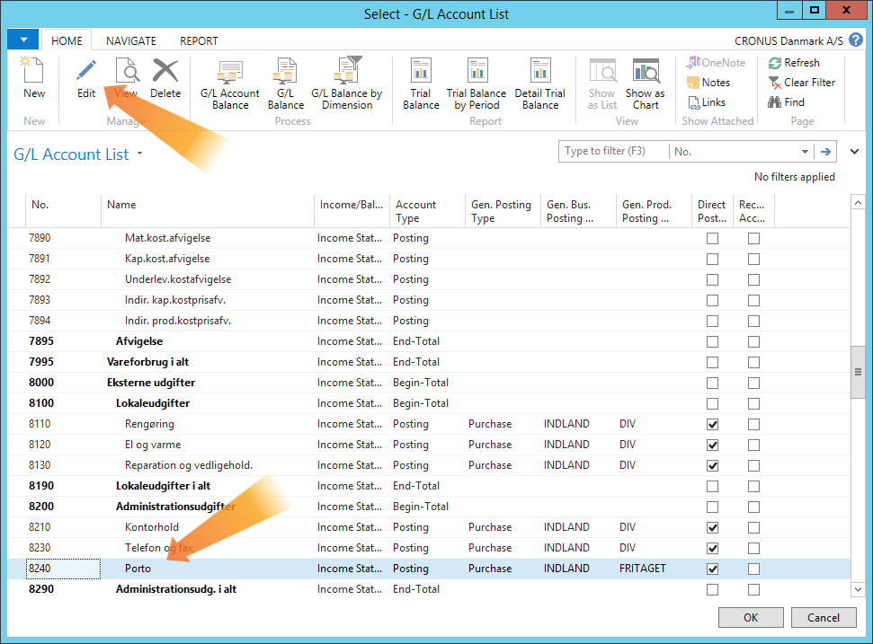Sort by the No. column header
873x644 pixels.
[x=64, y=211]
